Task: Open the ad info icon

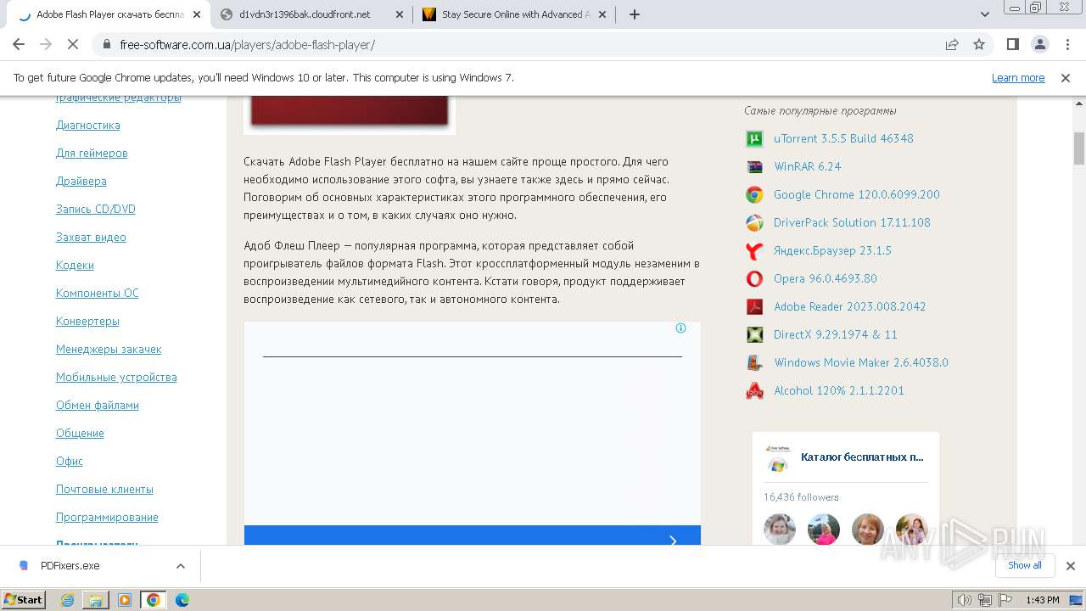Action: coord(680,328)
